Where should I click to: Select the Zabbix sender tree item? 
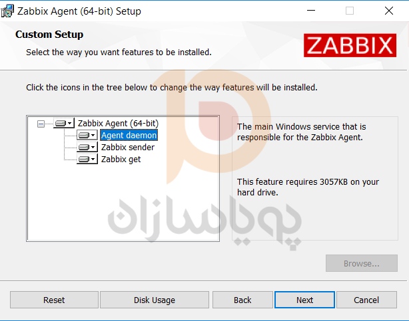128,147
